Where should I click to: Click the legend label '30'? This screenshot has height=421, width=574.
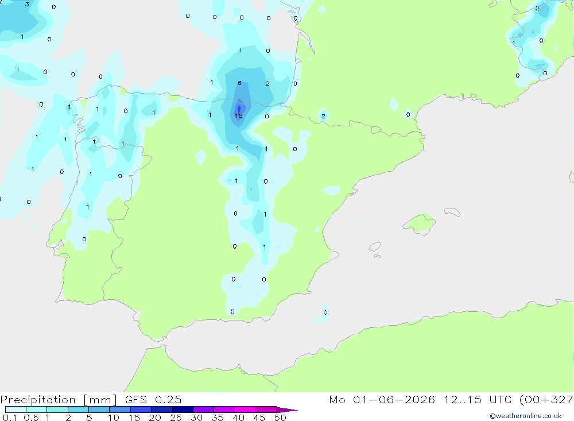click(196, 418)
